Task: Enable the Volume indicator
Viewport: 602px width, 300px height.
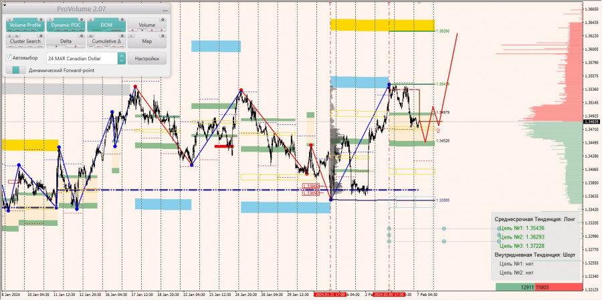Action: click(147, 23)
